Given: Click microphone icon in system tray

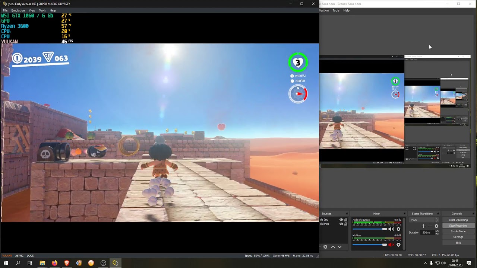Looking at the screenshot, I should tap(432, 263).
